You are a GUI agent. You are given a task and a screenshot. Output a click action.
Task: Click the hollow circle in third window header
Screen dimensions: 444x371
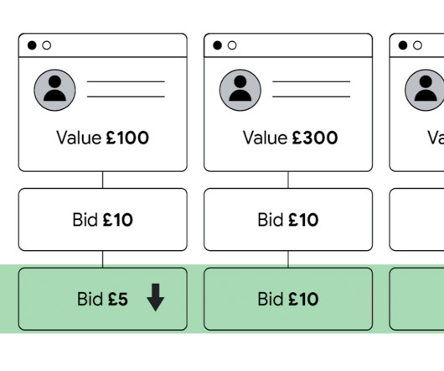(418, 45)
